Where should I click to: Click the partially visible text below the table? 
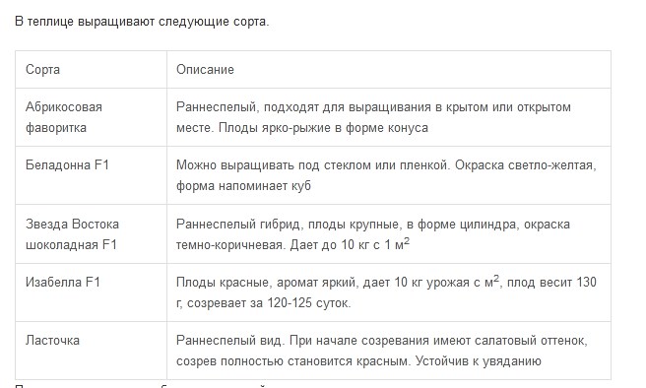(140, 386)
